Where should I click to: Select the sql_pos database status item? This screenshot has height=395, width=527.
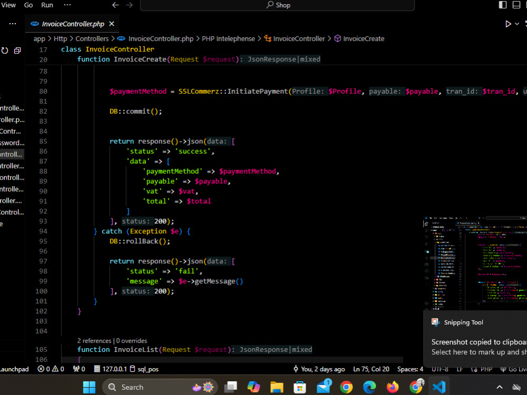tap(144, 369)
